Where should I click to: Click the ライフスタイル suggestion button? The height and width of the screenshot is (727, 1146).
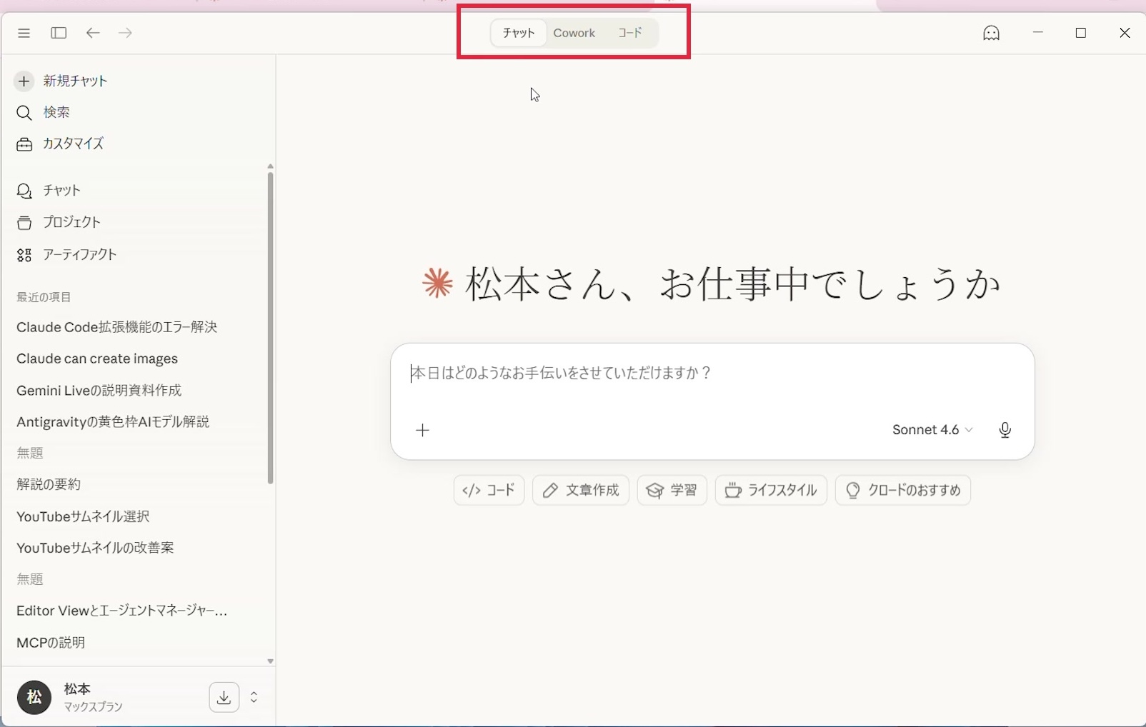click(770, 491)
